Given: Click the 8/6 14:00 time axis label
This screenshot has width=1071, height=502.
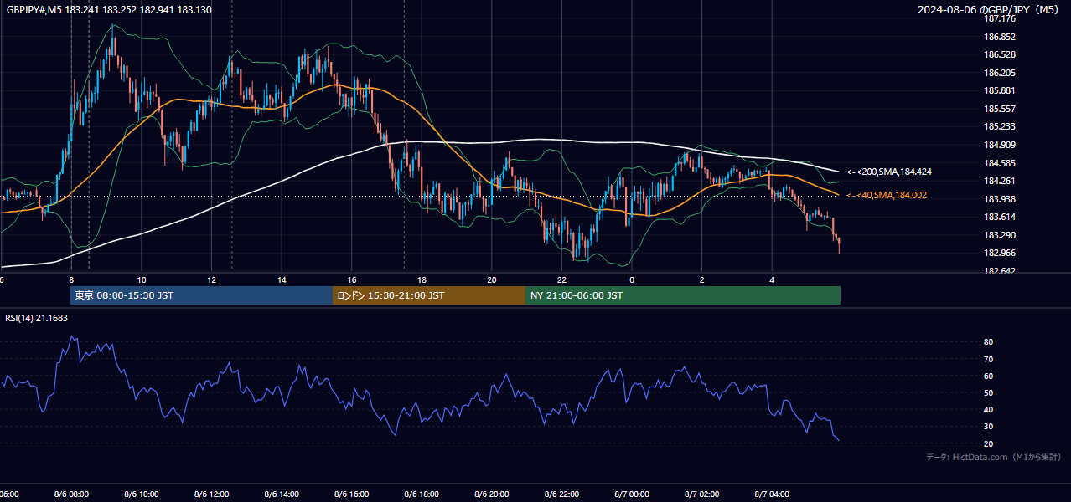Looking at the screenshot, I should coord(282,494).
